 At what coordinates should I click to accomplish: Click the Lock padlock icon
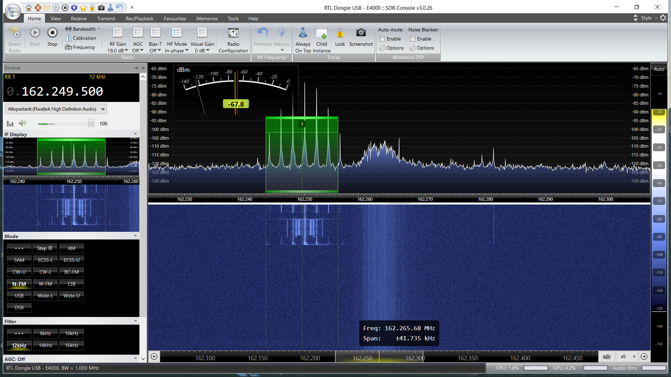(340, 33)
